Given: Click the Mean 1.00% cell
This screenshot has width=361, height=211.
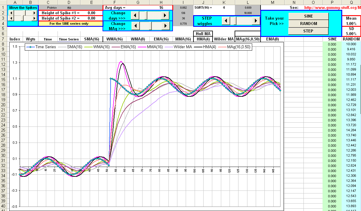Looking at the screenshot, I should tap(351, 24).
